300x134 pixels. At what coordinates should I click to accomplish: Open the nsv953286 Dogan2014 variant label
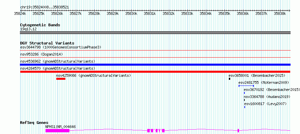(x=41, y=54)
